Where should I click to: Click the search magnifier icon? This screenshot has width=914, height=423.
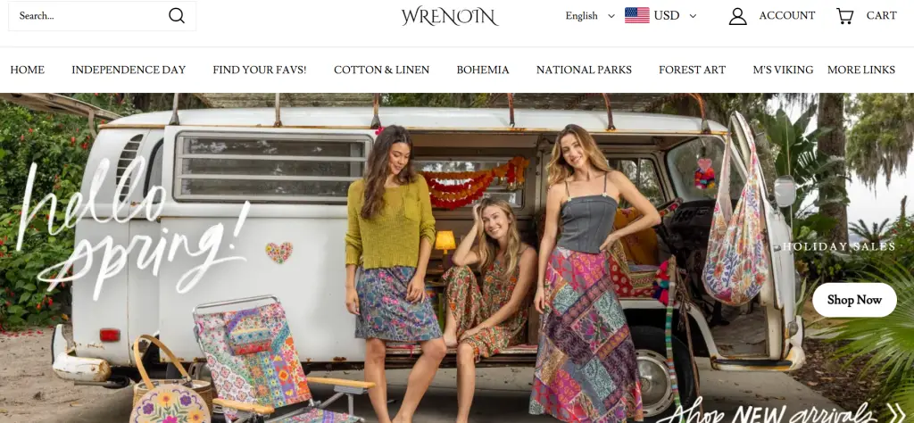tap(177, 16)
